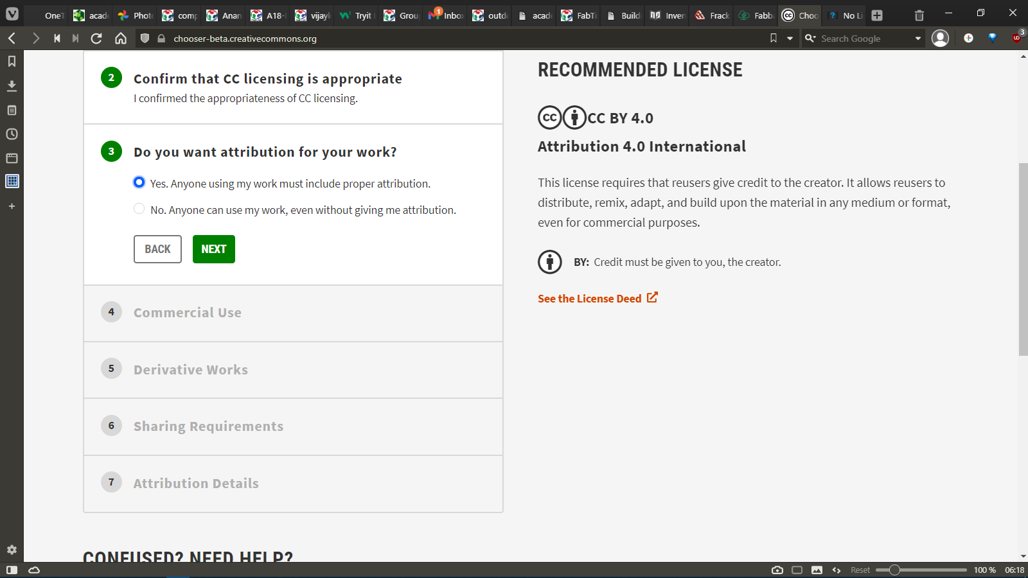The image size is (1028, 578).
Task: Go to the browser home page
Action: point(121,39)
